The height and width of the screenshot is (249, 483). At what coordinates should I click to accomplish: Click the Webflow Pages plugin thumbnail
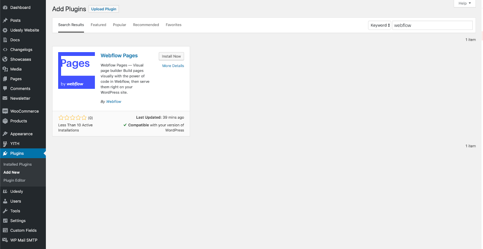point(76,71)
